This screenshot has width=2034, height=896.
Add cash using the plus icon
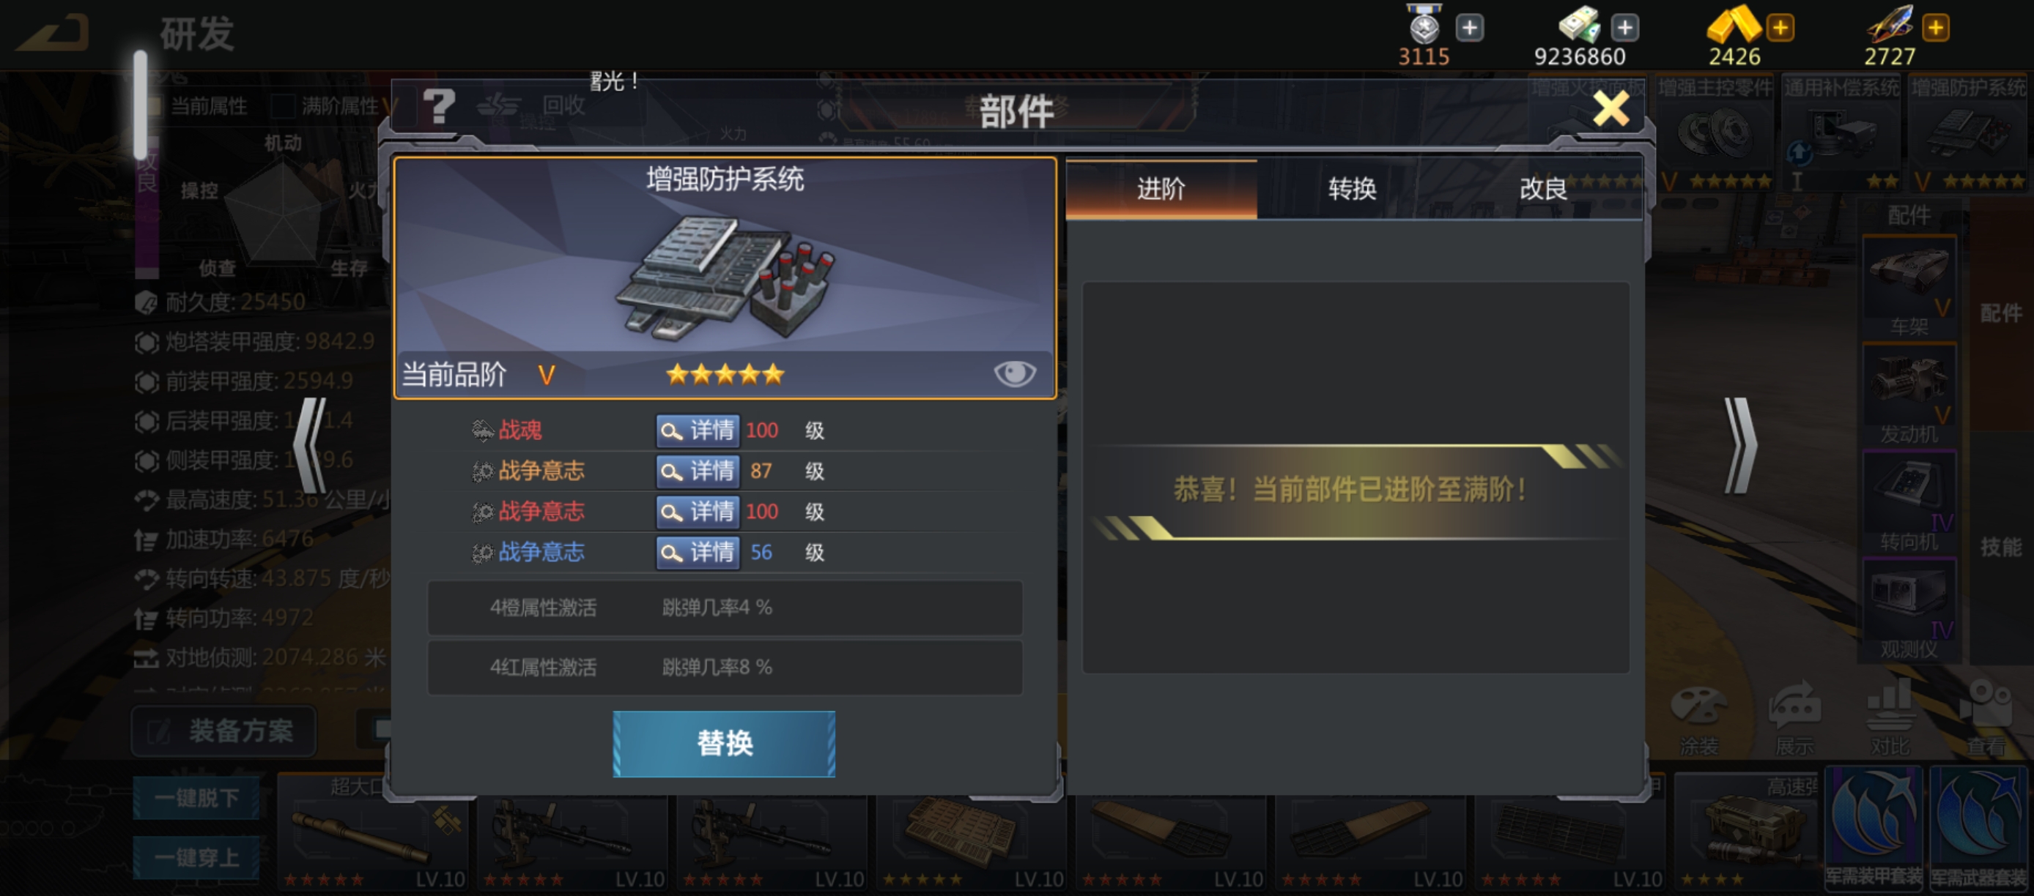pyautogui.click(x=1624, y=29)
